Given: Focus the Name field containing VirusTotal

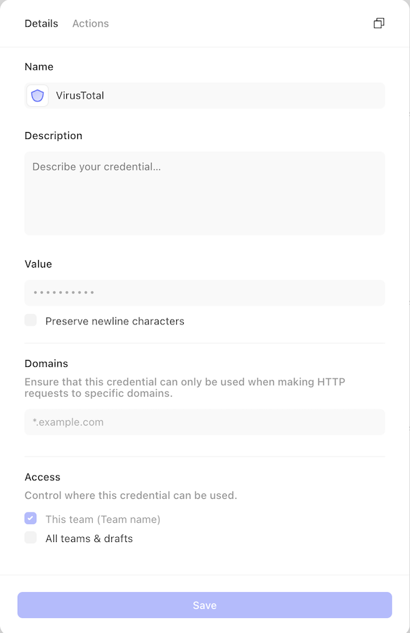Looking at the screenshot, I should tap(205, 96).
